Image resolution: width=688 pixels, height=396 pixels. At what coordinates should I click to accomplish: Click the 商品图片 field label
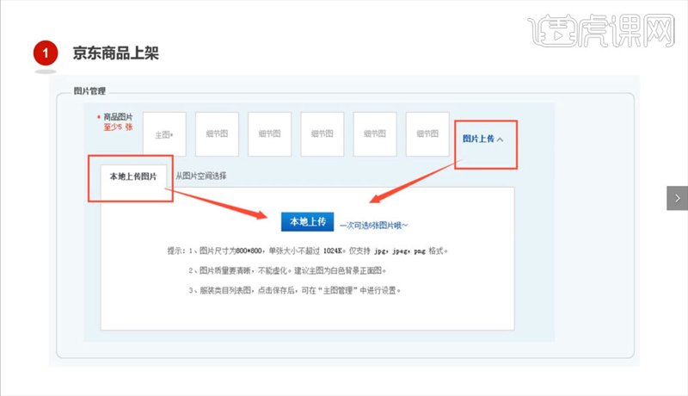click(x=118, y=117)
